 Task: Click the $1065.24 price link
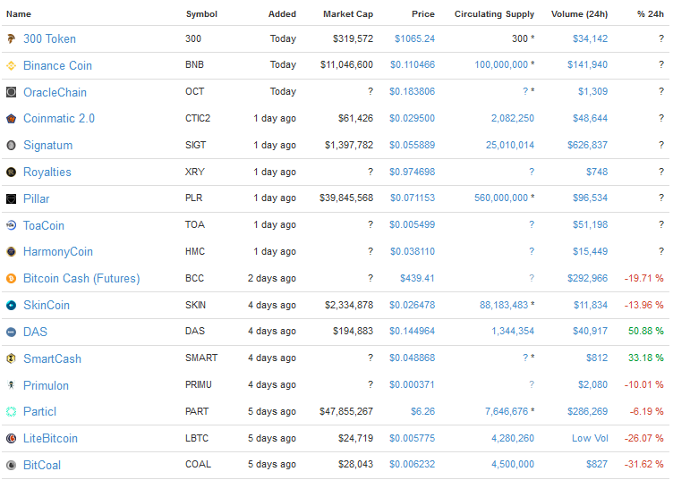[414, 38]
